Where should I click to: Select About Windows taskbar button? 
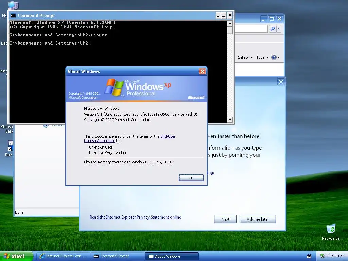pos(172,256)
